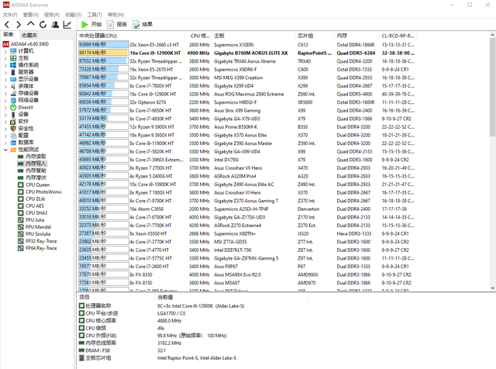
Task: Click the results list scroll-down arrow
Action: click(493, 288)
